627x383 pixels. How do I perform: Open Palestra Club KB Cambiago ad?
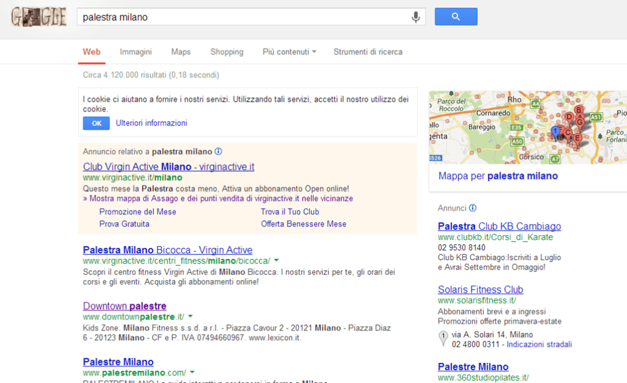pos(500,226)
